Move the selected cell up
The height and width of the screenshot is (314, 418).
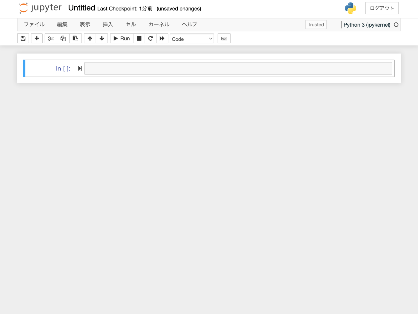click(90, 39)
